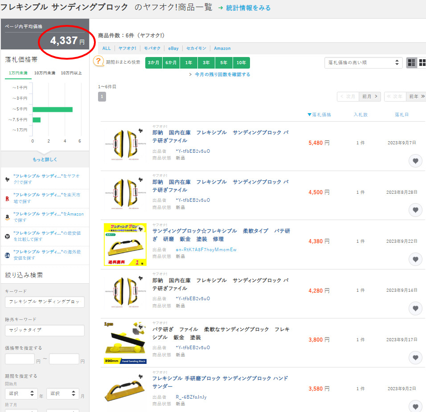The height and width of the screenshot is (412, 426).
Task: Select the eBay marketplace tab
Action: (173, 48)
